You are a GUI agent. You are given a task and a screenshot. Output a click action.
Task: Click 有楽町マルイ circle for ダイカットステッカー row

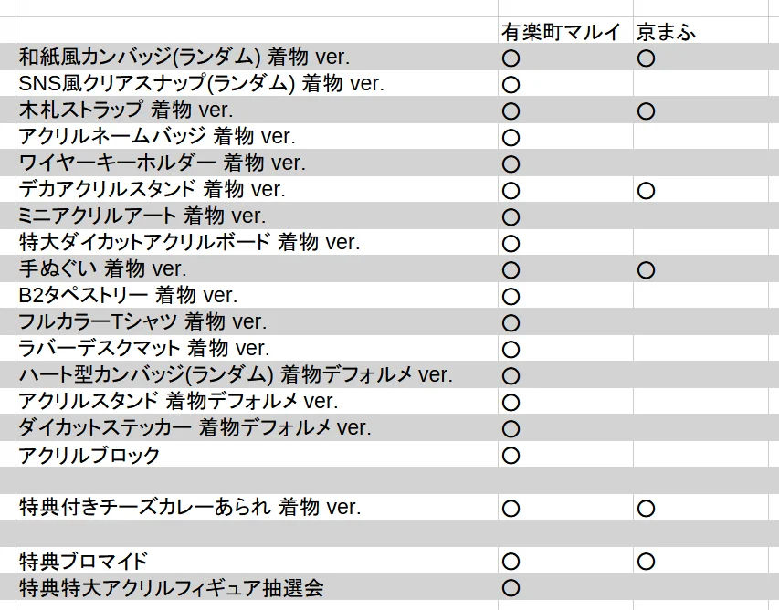511,428
